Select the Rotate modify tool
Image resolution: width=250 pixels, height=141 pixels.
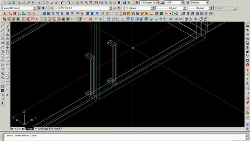[7, 52]
